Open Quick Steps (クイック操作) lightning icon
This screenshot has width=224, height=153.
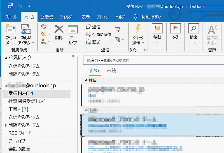138,29
